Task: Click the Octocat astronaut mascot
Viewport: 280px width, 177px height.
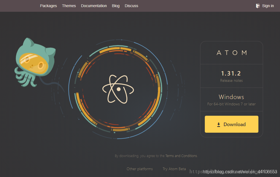Action: pos(35,63)
